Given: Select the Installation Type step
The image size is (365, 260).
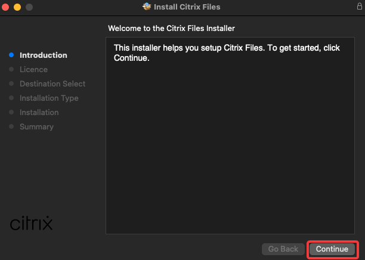Looking at the screenshot, I should pyautogui.click(x=49, y=98).
